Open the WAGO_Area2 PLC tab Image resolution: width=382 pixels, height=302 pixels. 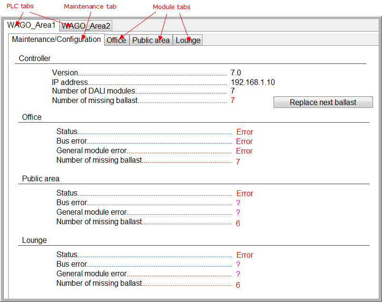(86, 26)
